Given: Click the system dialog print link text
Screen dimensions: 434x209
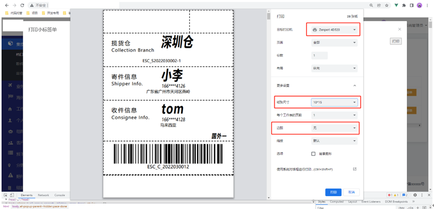Looking at the screenshot, I should pyautogui.click(x=304, y=169).
